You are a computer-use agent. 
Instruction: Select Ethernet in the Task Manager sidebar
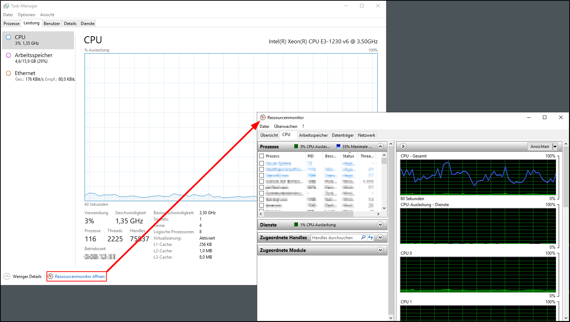coord(25,76)
